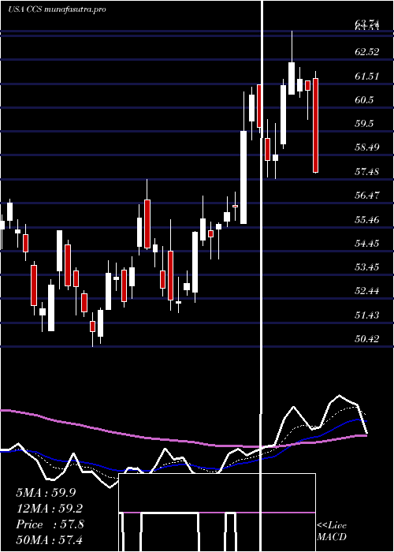Viewport: 394px width, 552px height.
Task: Click the '50MA : 57.4' value
Action: point(50,540)
